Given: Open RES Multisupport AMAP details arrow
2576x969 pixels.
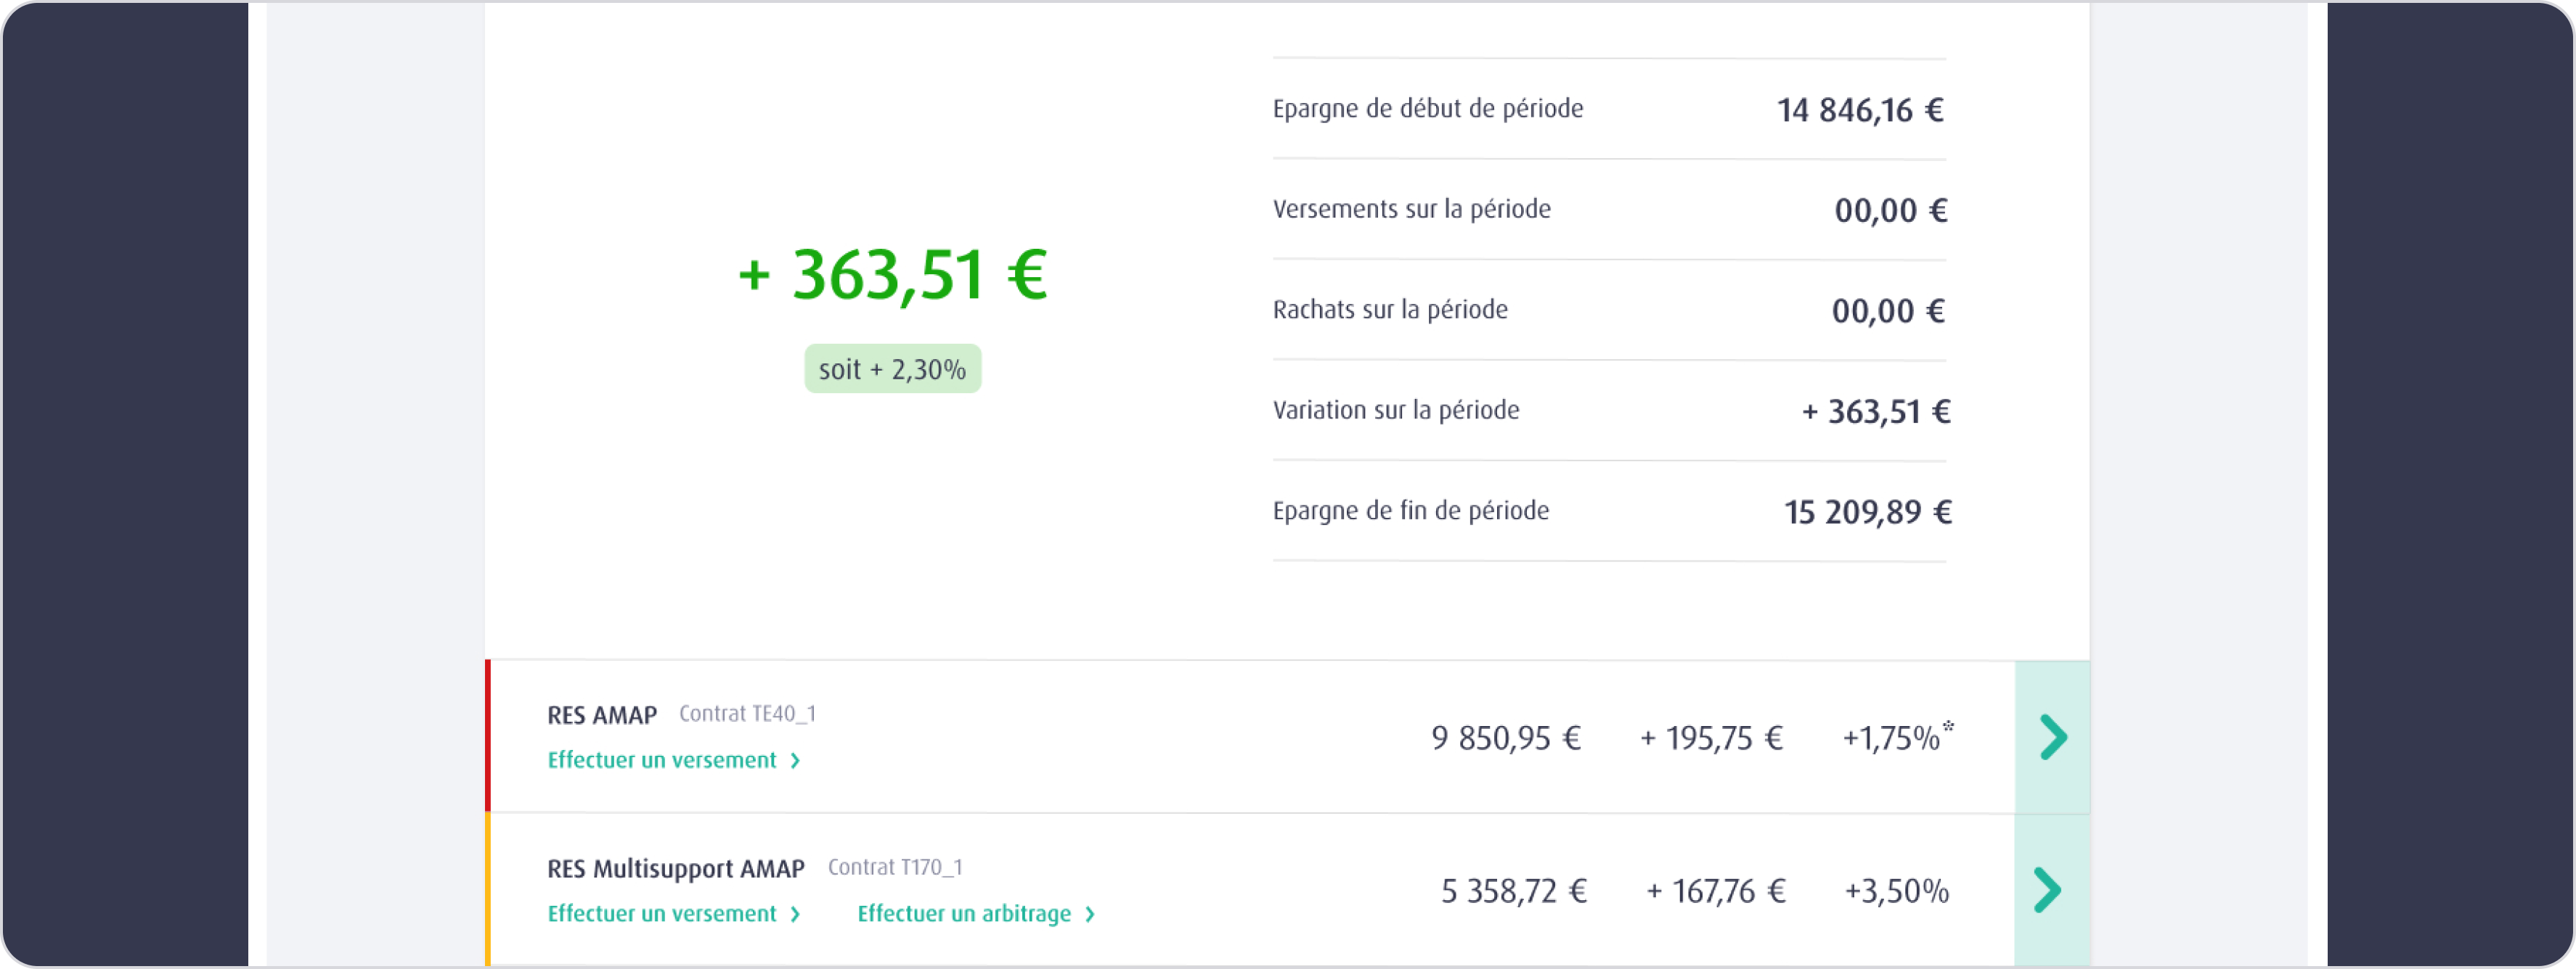Looking at the screenshot, I should pos(2049,890).
